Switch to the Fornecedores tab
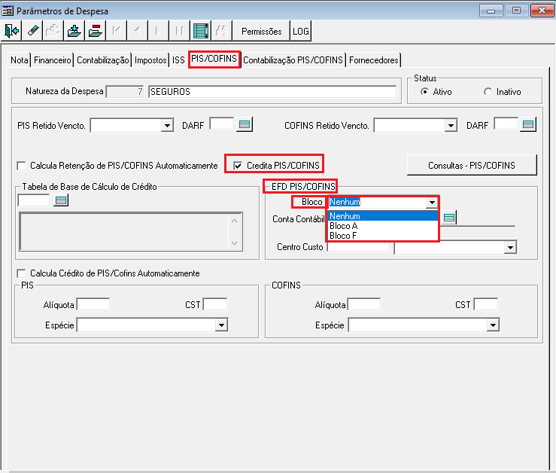 373,60
